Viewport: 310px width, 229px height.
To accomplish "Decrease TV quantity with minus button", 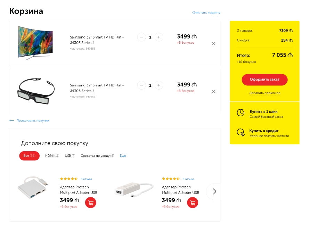I will pos(141,37).
